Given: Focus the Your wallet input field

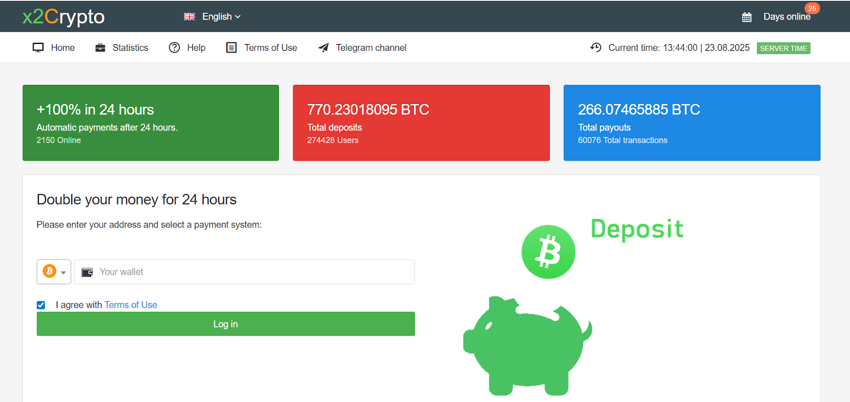Looking at the screenshot, I should point(244,272).
